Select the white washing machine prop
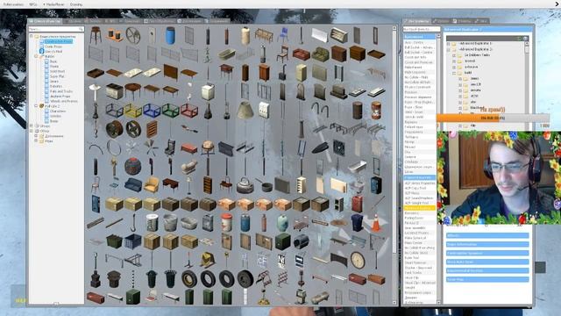The width and height of the screenshot is (561, 316). click(208, 91)
